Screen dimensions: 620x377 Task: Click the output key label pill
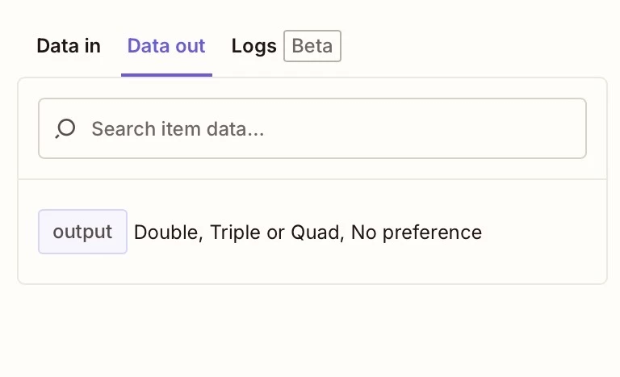coord(82,232)
